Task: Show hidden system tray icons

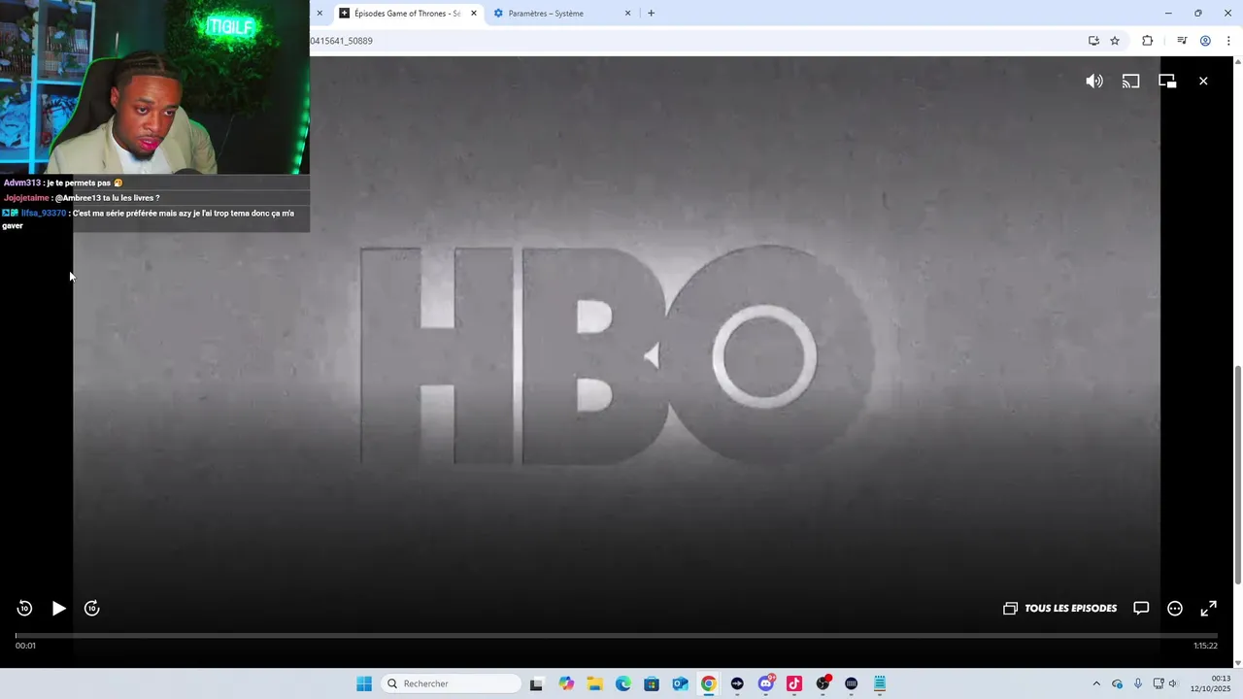Action: (1096, 683)
